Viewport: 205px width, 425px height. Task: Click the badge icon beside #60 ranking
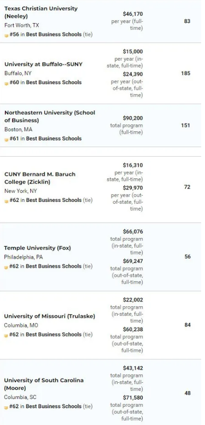pyautogui.click(x=6, y=83)
